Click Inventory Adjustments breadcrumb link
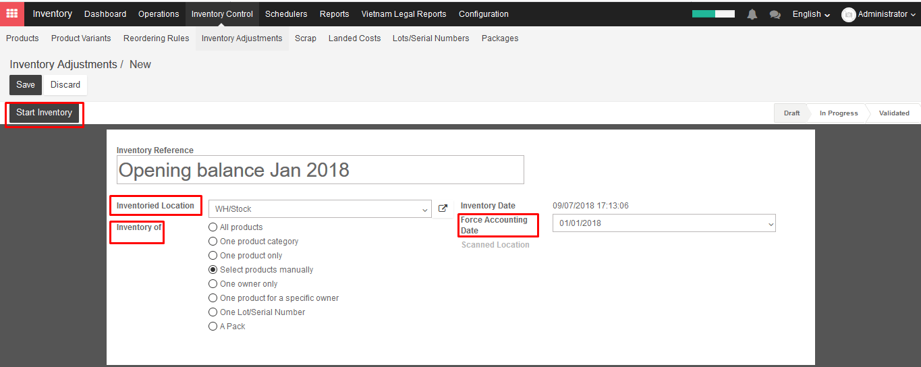This screenshot has width=921, height=367. point(63,65)
